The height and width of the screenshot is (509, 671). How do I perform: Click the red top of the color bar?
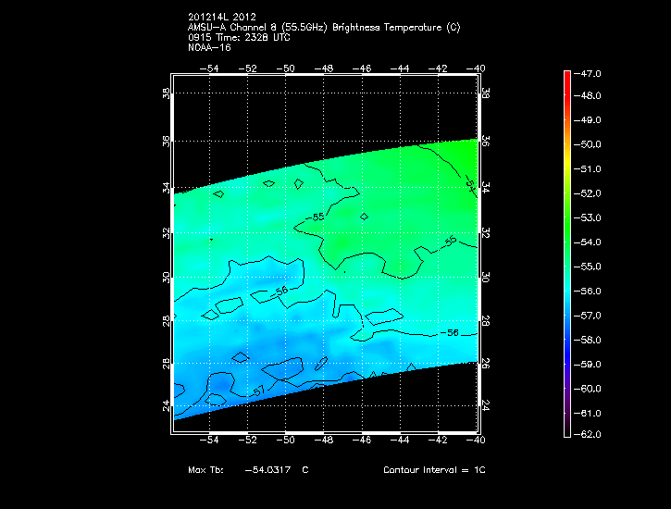pos(567,78)
